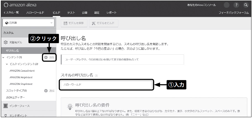The width and height of the screenshot is (252, 118).
Task: Click the インターフェース panel icon
Action: (x=6, y=106)
